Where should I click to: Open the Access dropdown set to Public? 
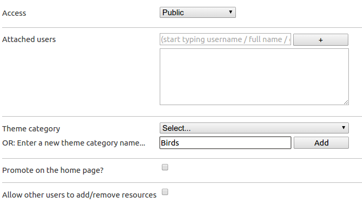tap(198, 13)
